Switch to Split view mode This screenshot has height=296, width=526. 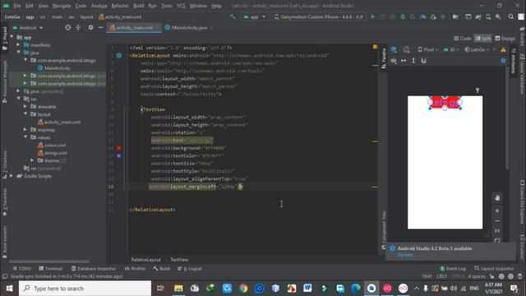tap(482, 39)
